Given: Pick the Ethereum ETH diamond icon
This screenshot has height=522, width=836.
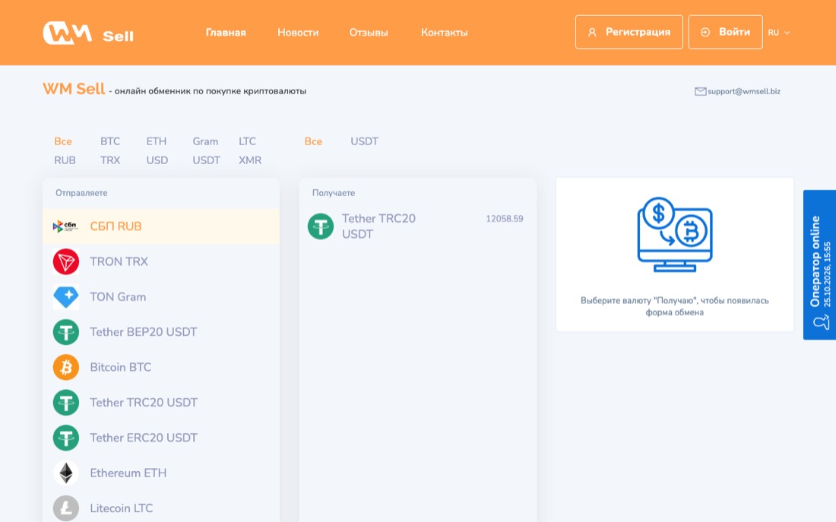Looking at the screenshot, I should coord(66,473).
